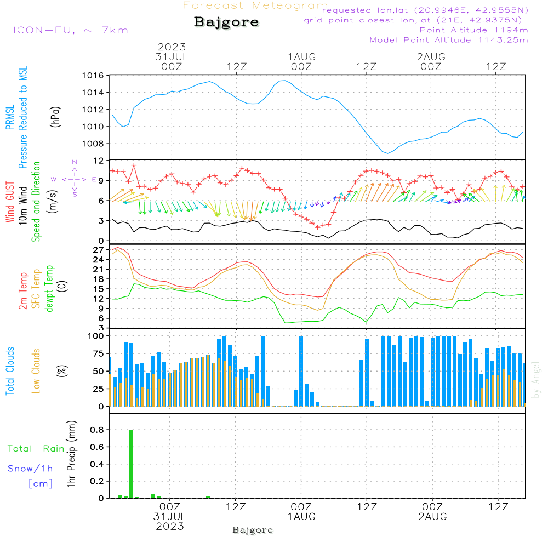
Task: Click the 0.2 precipitation axis value
Action: click(x=97, y=481)
